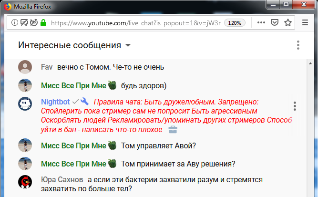Click pepper badge in Том управляет Авой? row
318x197 pixels.
click(112, 145)
